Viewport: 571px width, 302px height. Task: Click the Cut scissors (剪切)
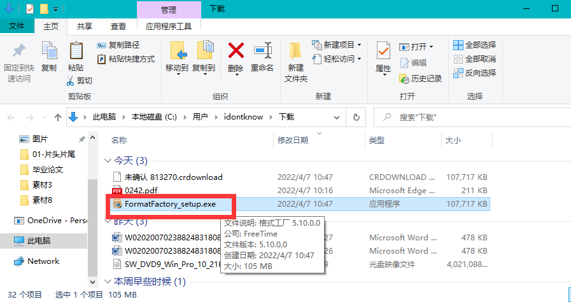pos(80,80)
